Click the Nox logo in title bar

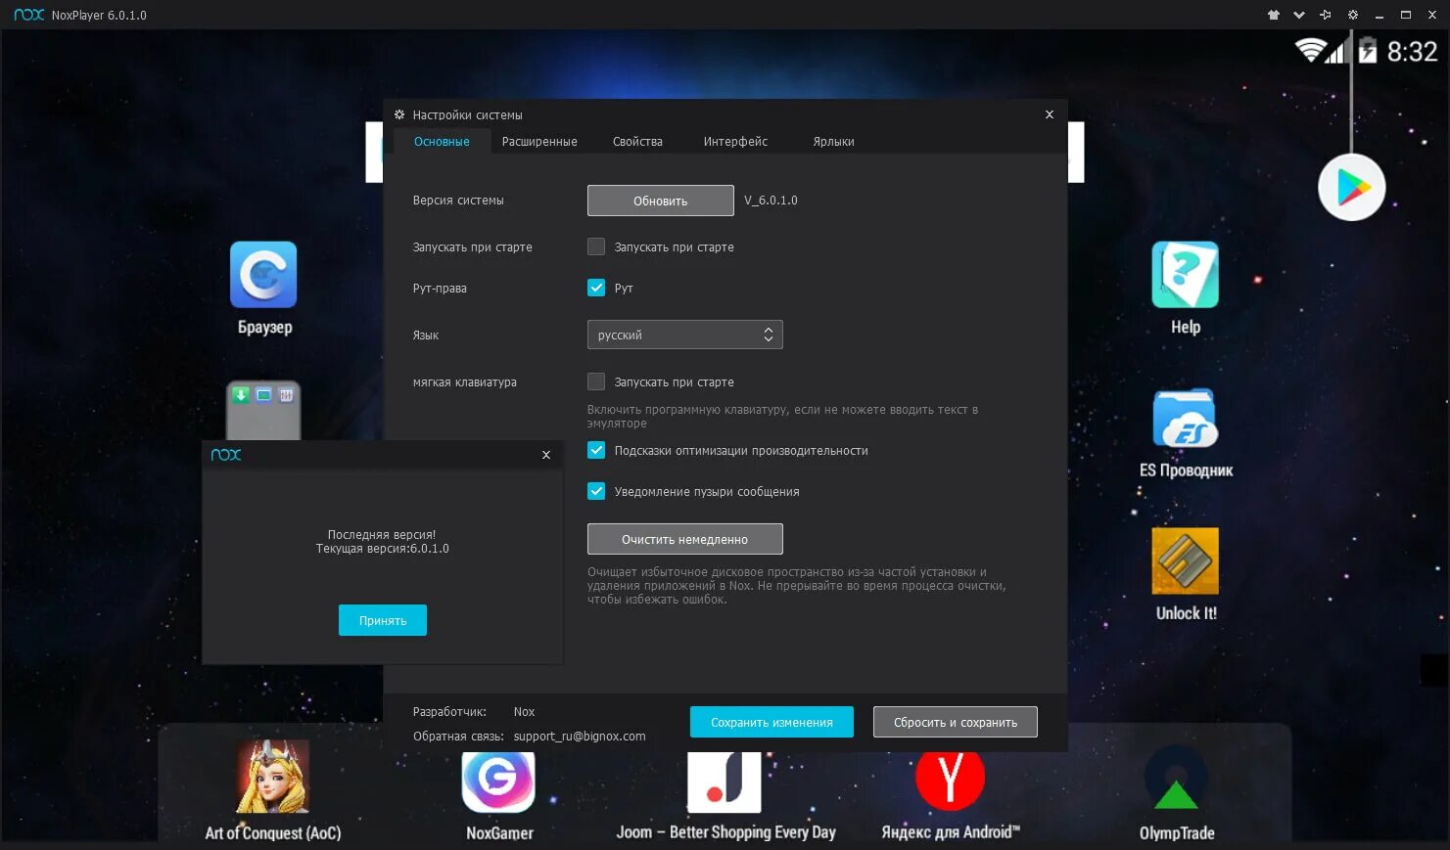[29, 15]
